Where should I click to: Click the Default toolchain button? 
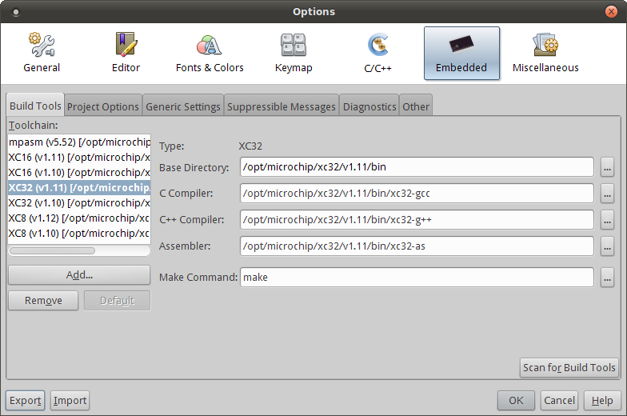pos(117,301)
